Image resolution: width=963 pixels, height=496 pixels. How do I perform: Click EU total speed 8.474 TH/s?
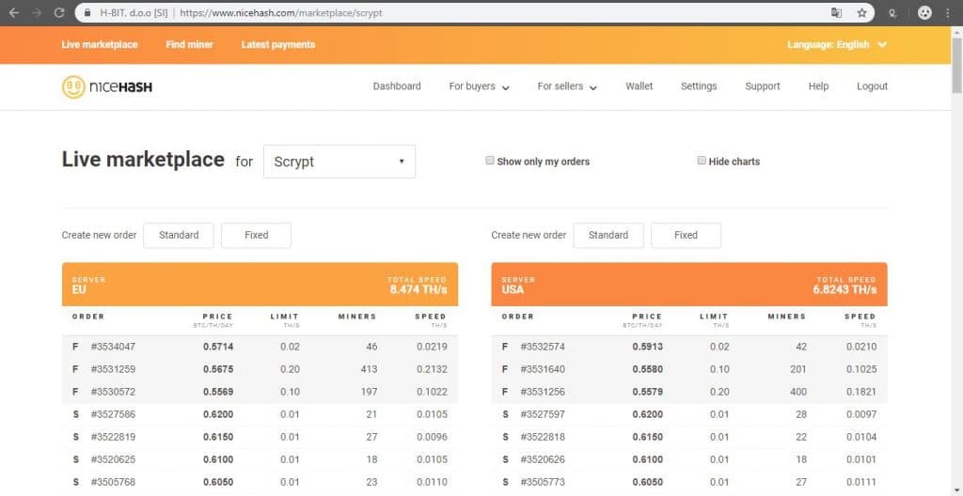(x=418, y=289)
